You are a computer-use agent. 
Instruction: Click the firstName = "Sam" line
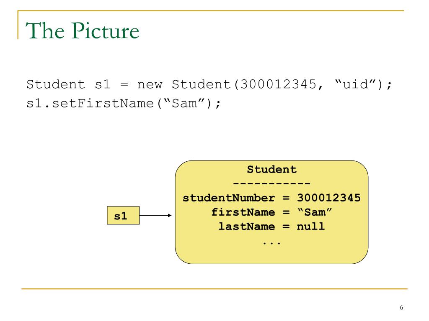271,212
